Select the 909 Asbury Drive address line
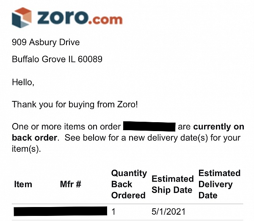 point(46,42)
